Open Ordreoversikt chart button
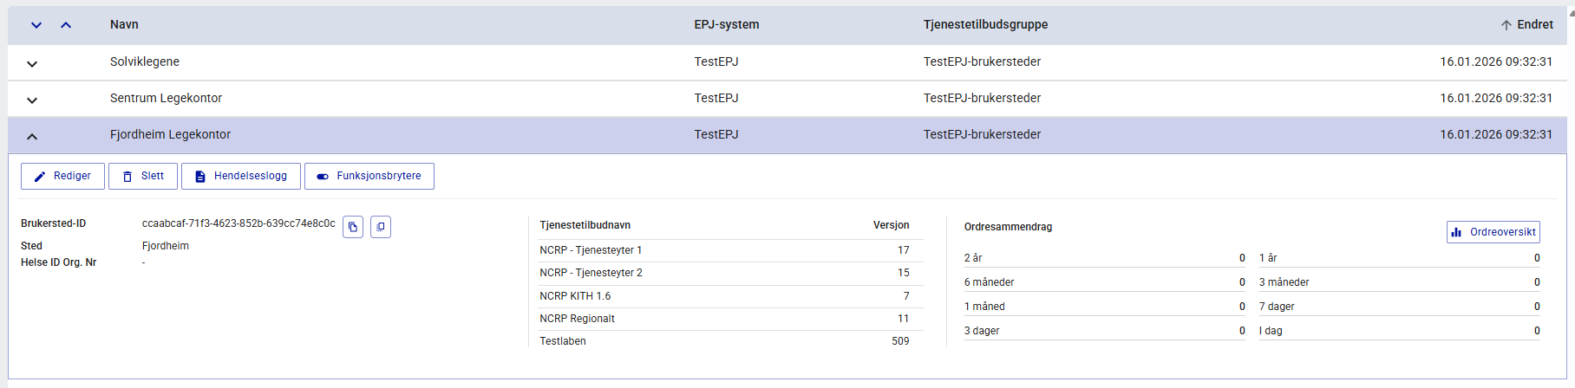1575x388 pixels. [x=1493, y=232]
